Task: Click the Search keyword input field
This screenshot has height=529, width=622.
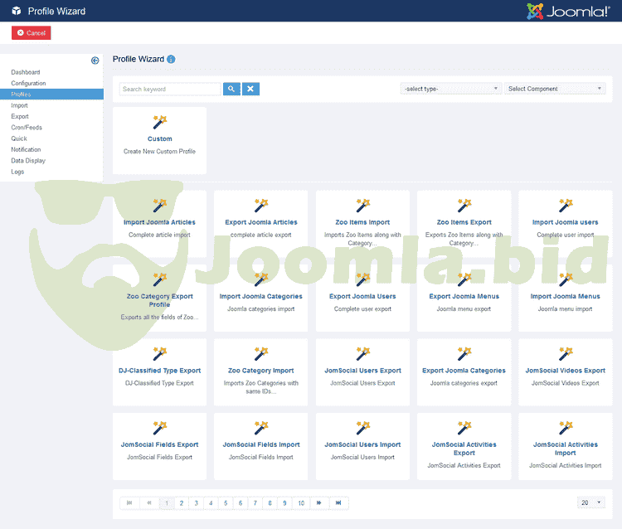Action: click(170, 89)
